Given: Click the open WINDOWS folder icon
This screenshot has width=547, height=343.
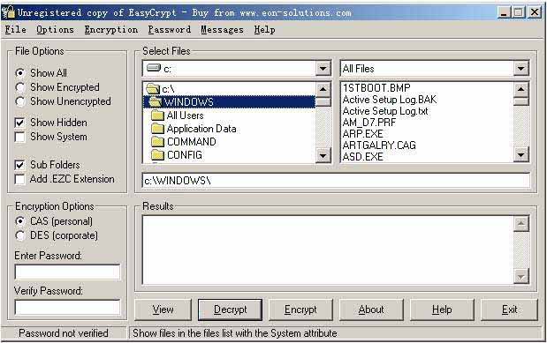Looking at the screenshot, I should 156,101.
